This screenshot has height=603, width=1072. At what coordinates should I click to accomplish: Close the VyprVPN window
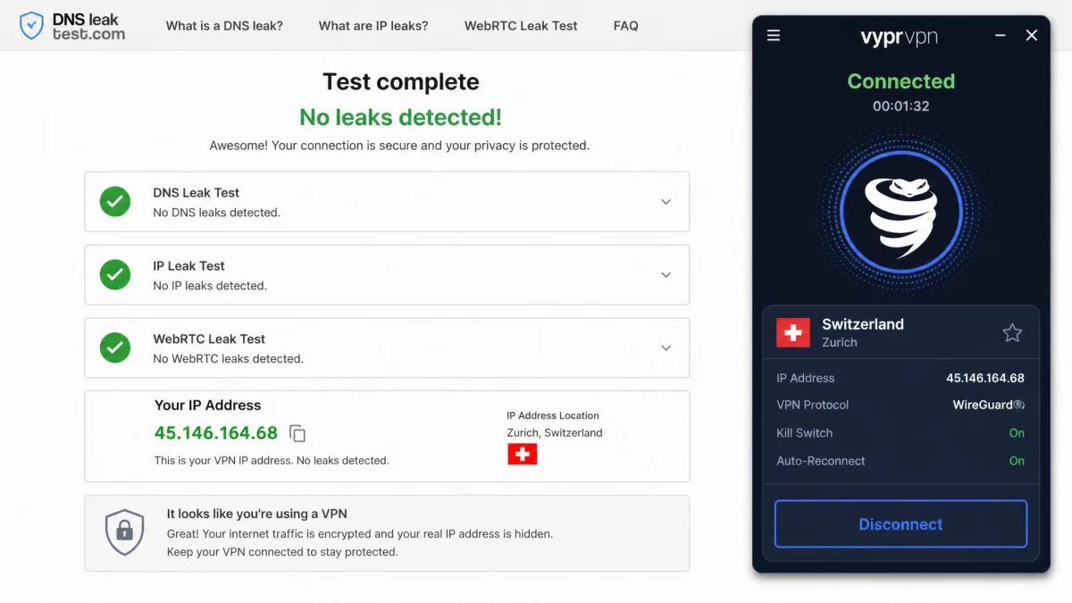point(1032,36)
